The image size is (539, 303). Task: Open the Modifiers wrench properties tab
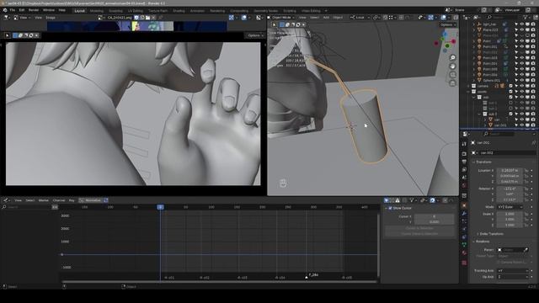464,213
